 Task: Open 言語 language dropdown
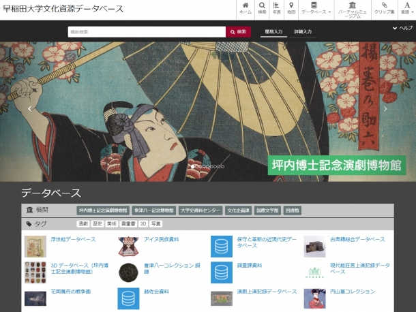[x=407, y=9]
